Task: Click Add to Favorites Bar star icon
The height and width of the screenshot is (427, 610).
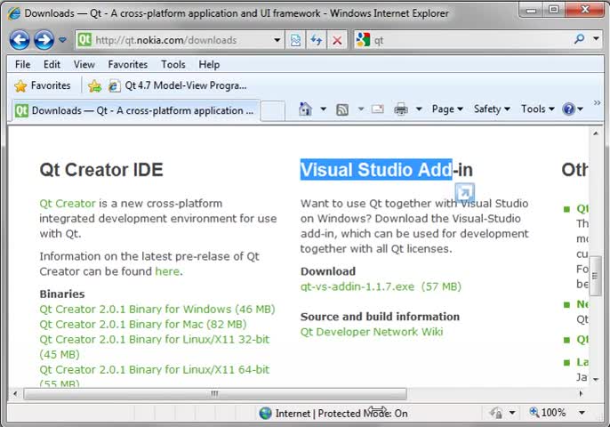Action: click(x=94, y=85)
